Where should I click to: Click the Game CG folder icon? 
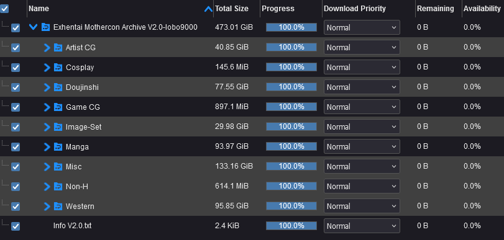point(58,107)
